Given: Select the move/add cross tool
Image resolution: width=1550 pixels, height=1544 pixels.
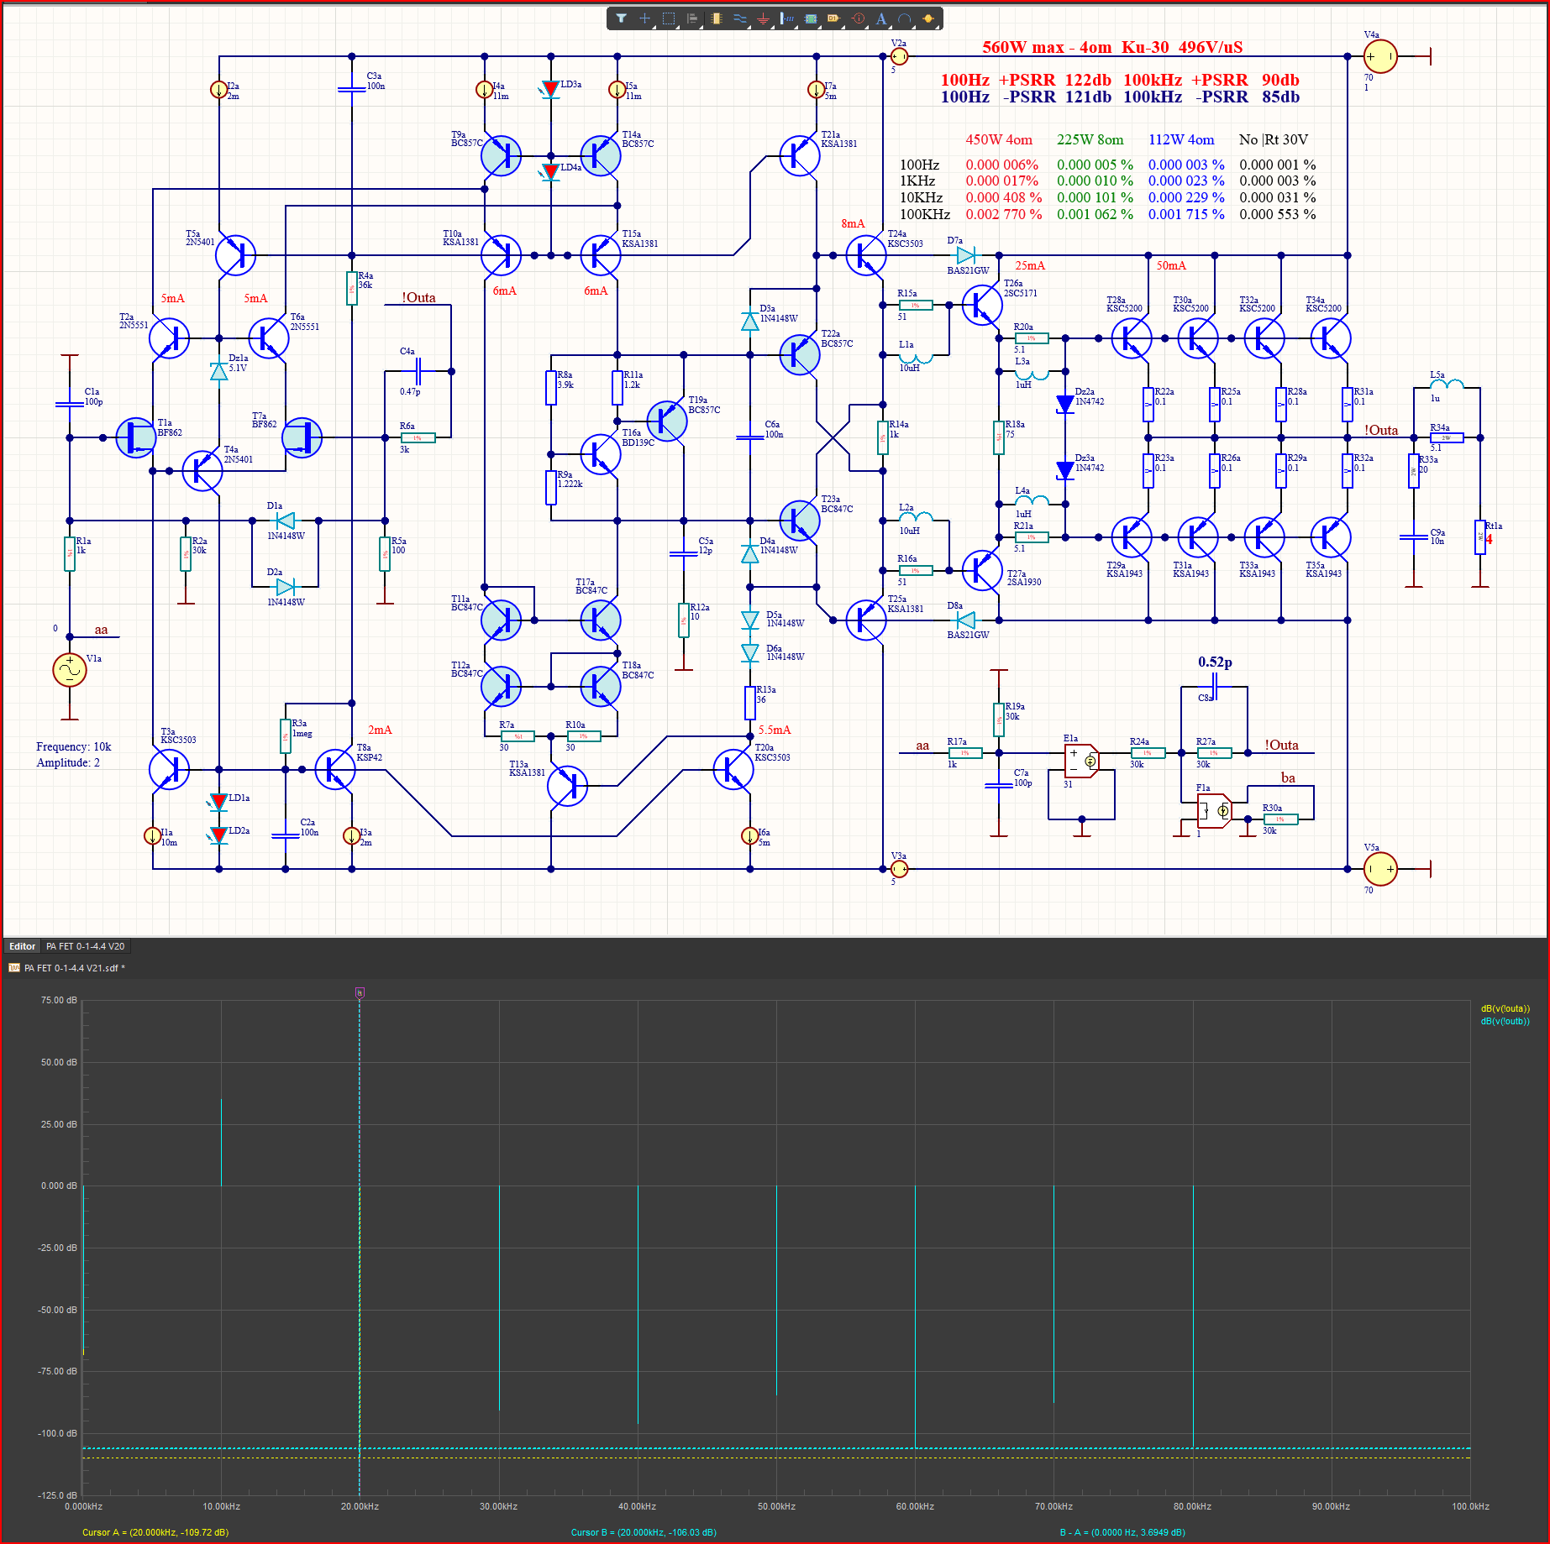Looking at the screenshot, I should point(644,18).
